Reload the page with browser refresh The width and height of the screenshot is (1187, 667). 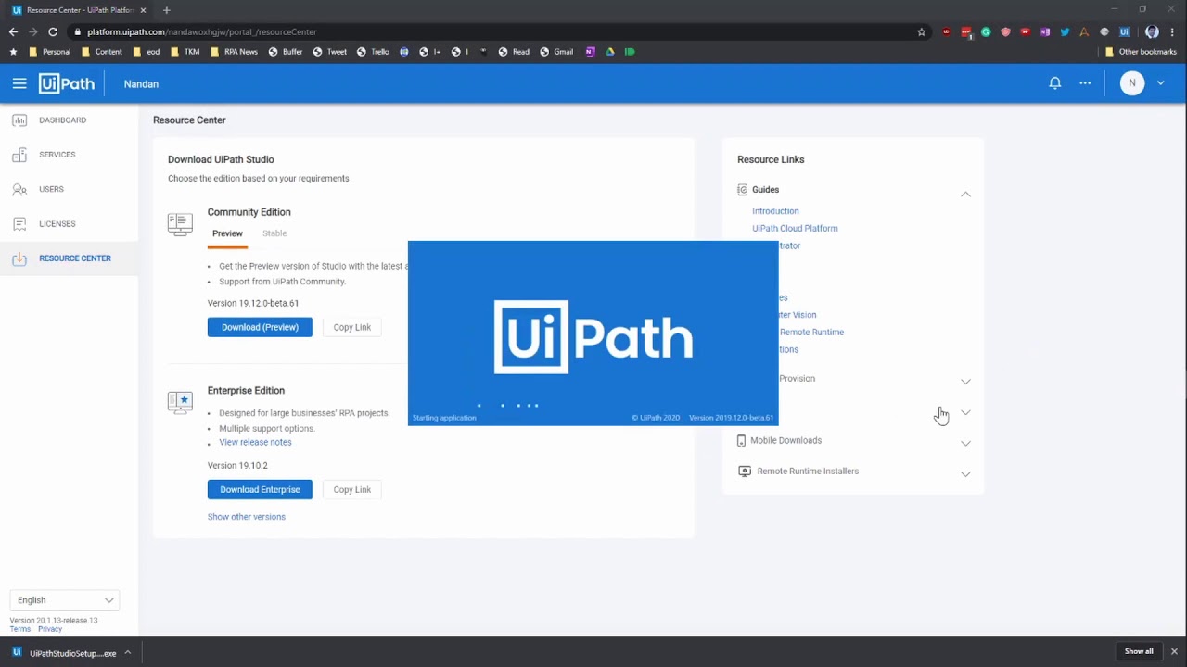pos(53,31)
